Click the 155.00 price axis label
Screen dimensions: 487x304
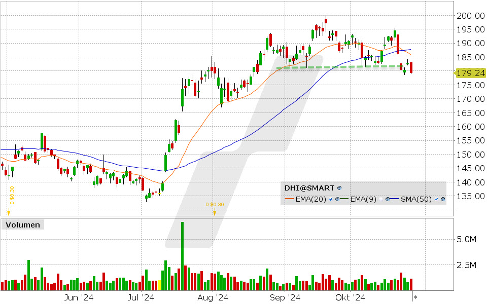click(x=471, y=140)
